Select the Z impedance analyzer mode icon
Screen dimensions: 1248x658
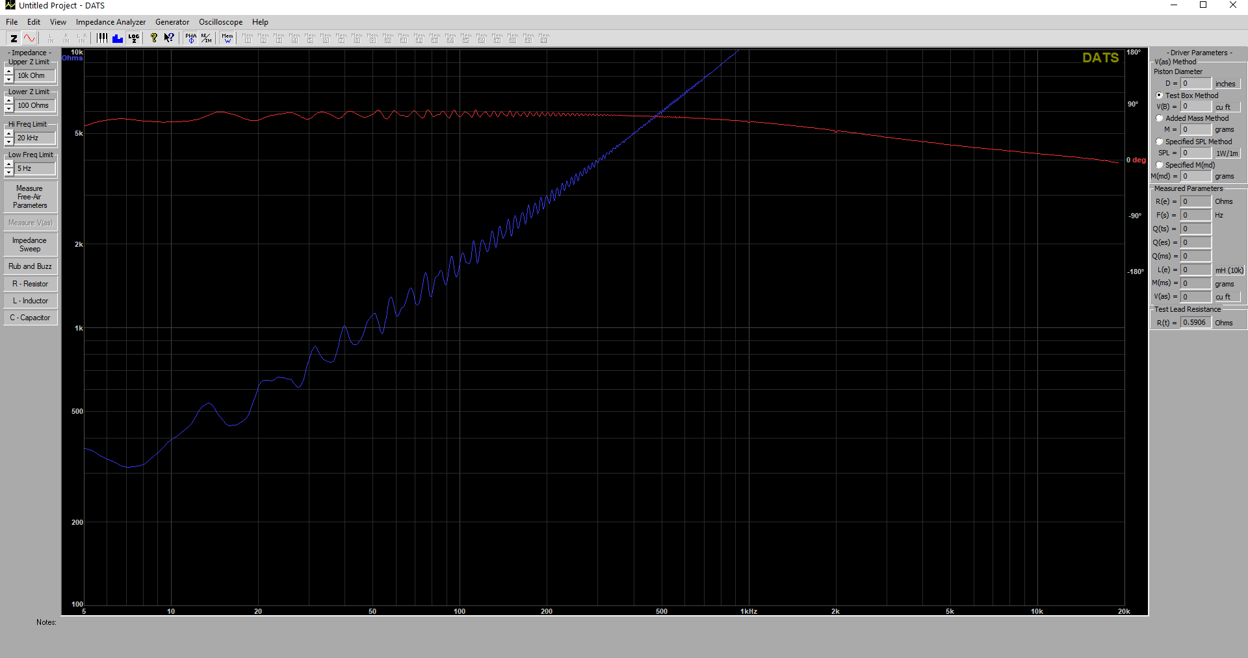[14, 38]
